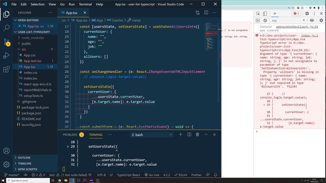
Task: Open package.json in the file tree
Action: tap(32, 113)
